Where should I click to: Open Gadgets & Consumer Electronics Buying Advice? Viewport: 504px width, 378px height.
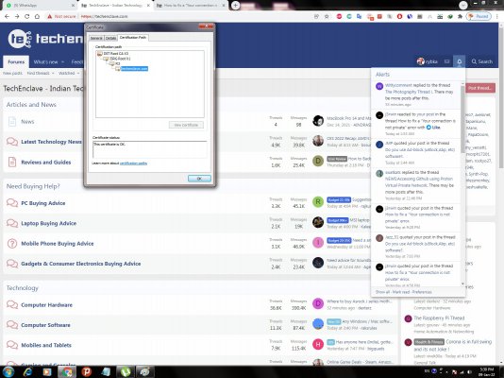click(x=80, y=264)
